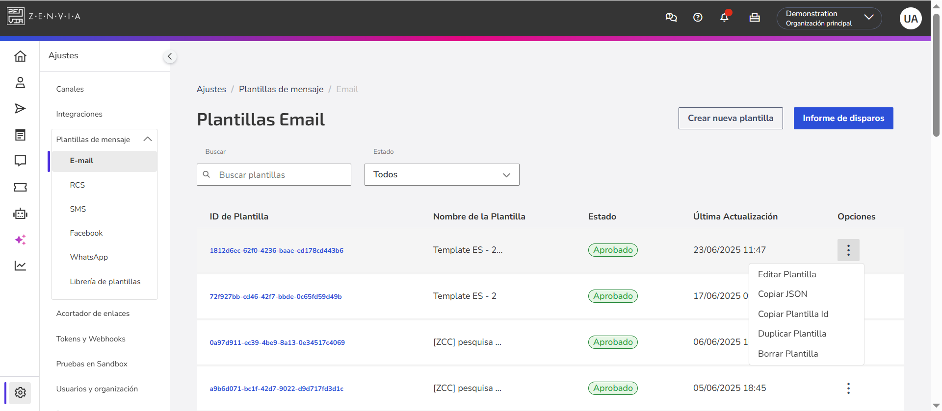
Task: Collapse the Ajustes side panel arrow
Action: coord(170,56)
